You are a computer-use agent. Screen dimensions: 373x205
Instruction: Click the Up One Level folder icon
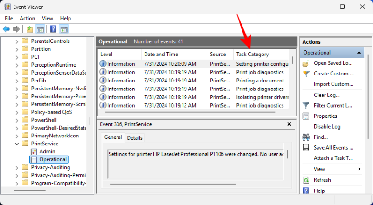30,29
